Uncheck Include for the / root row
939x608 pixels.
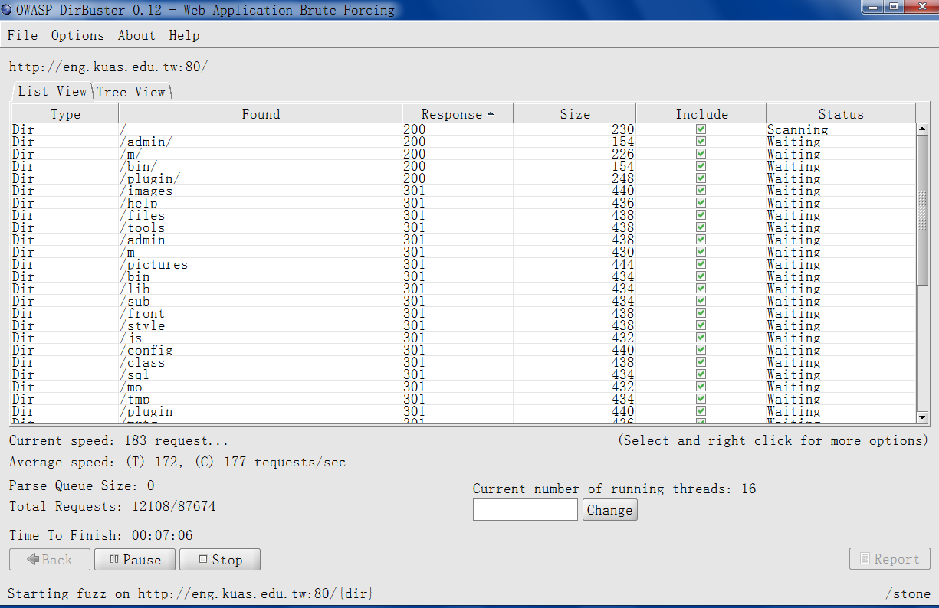[701, 129]
